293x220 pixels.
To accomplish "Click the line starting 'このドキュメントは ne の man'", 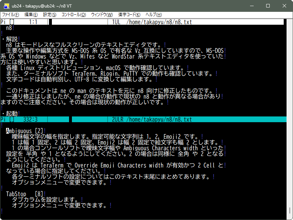I will [112, 91].
